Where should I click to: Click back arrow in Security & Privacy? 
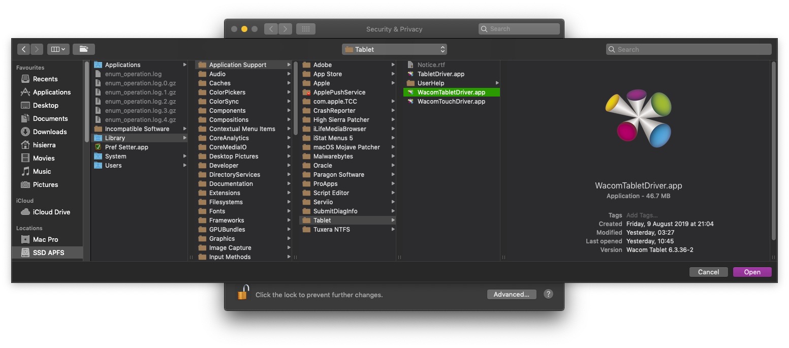point(271,29)
